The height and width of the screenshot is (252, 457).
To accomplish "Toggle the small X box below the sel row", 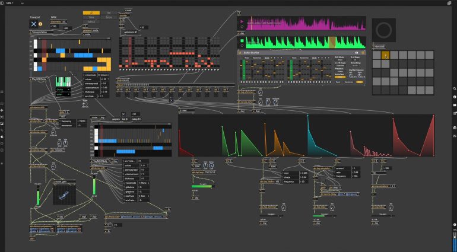I will (x=171, y=101).
